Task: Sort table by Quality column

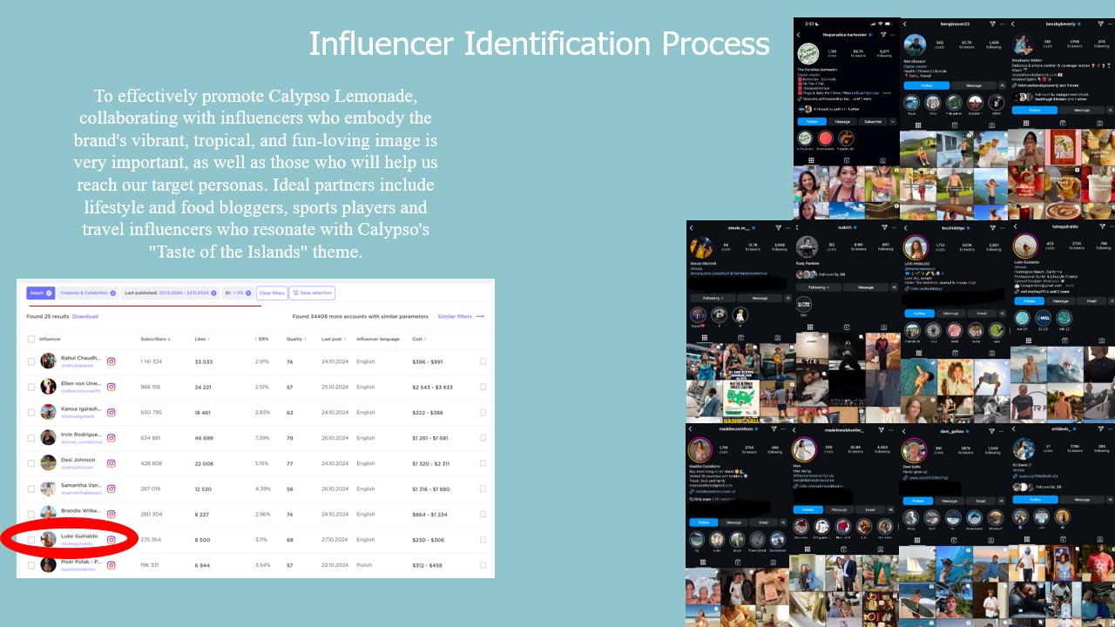Action: (295, 339)
